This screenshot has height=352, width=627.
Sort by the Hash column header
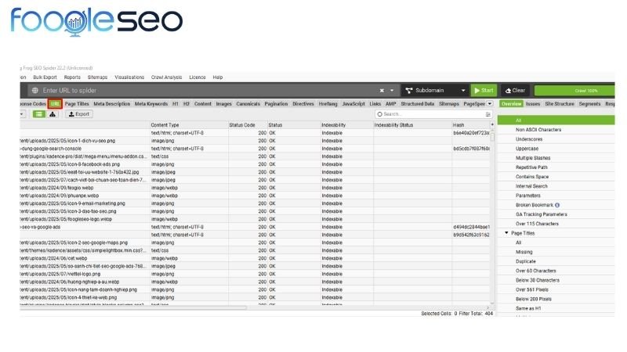[471, 125]
